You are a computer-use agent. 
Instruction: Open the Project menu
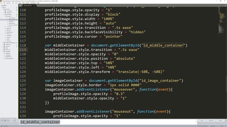point(28,3)
